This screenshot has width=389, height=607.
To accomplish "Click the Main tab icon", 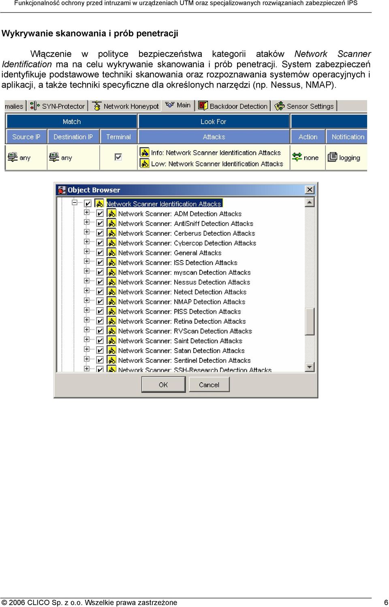I will click(170, 105).
